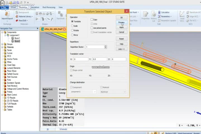The width and height of the screenshot is (201, 134).
Task: Open the Import/Export icon in Exchange group
Action: [7, 14]
